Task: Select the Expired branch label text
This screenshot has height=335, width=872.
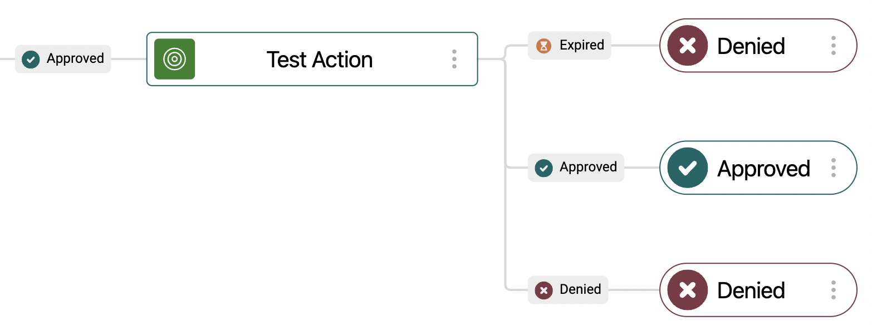Action: click(x=582, y=45)
